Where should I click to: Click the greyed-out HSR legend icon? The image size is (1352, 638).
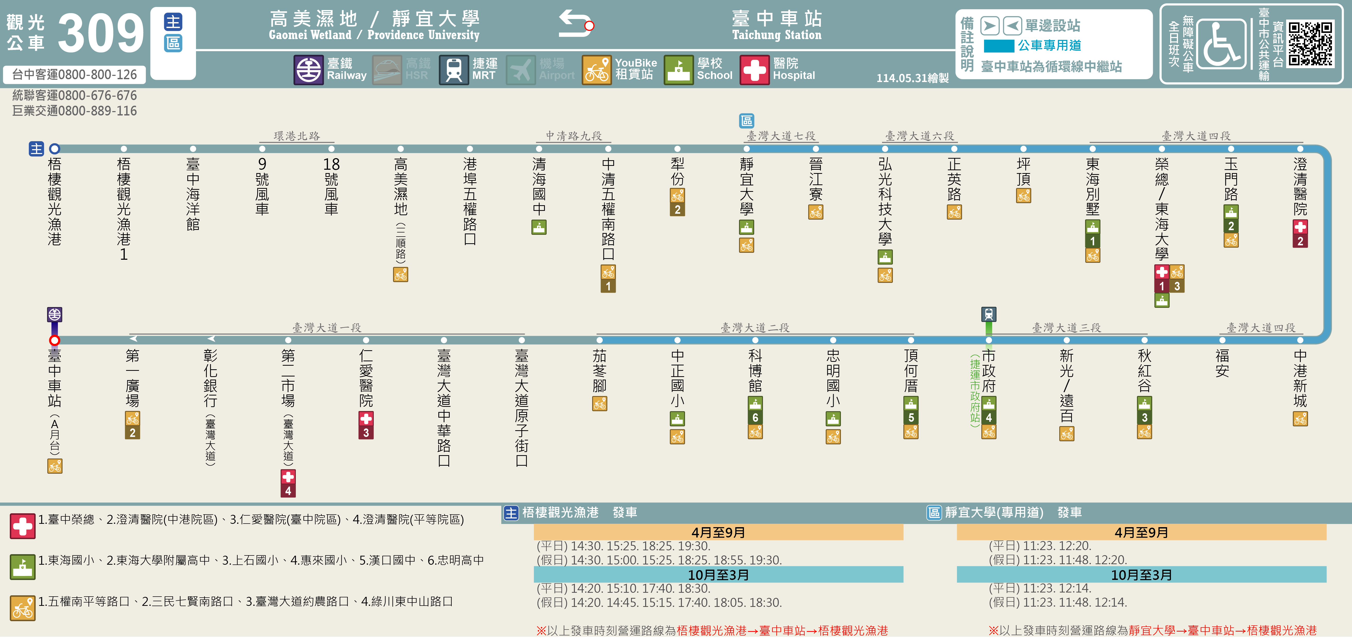coord(387,70)
